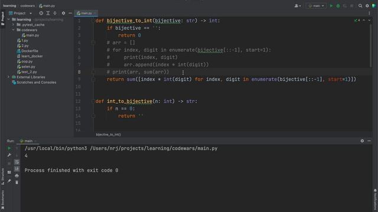Hide the Run tool window
Viewport: 378px width, 212px height.
[369, 141]
